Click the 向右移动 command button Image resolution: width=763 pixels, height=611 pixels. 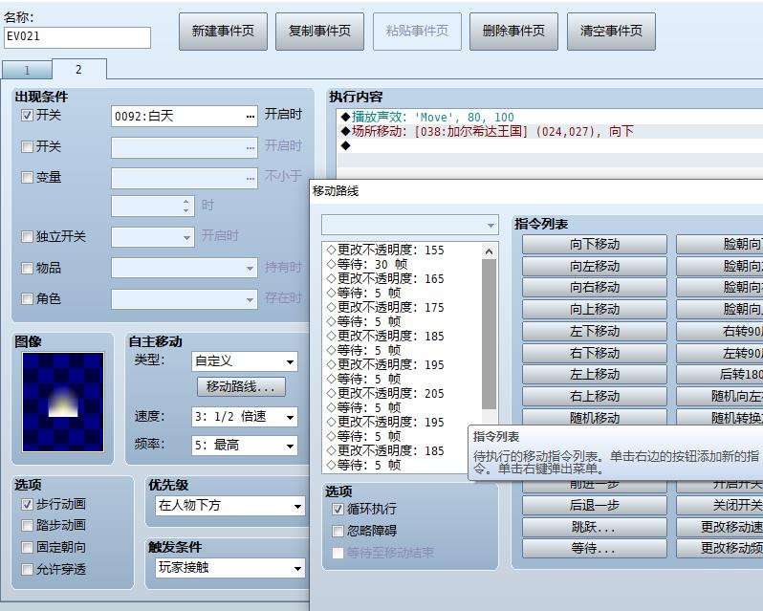coord(595,288)
